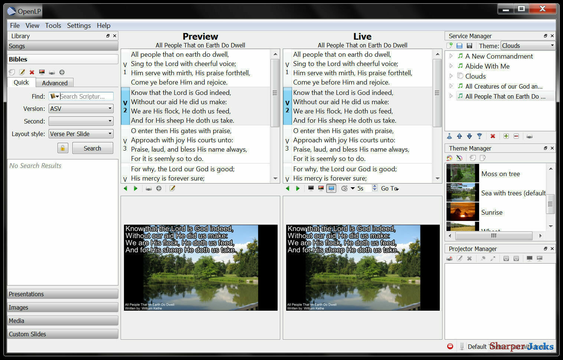Click the 5s delay spinner arrows
This screenshot has height=360, width=563.
coord(375,188)
